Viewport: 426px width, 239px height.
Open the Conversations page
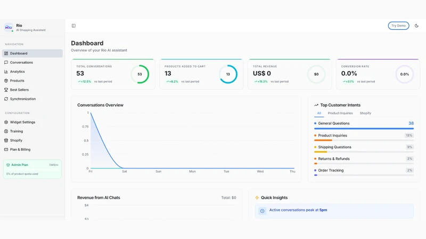[32, 62]
